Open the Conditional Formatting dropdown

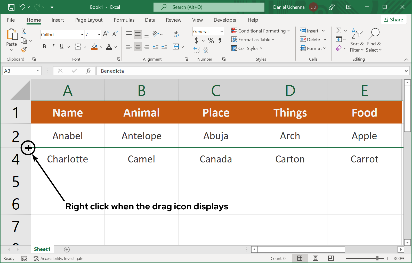(x=260, y=31)
